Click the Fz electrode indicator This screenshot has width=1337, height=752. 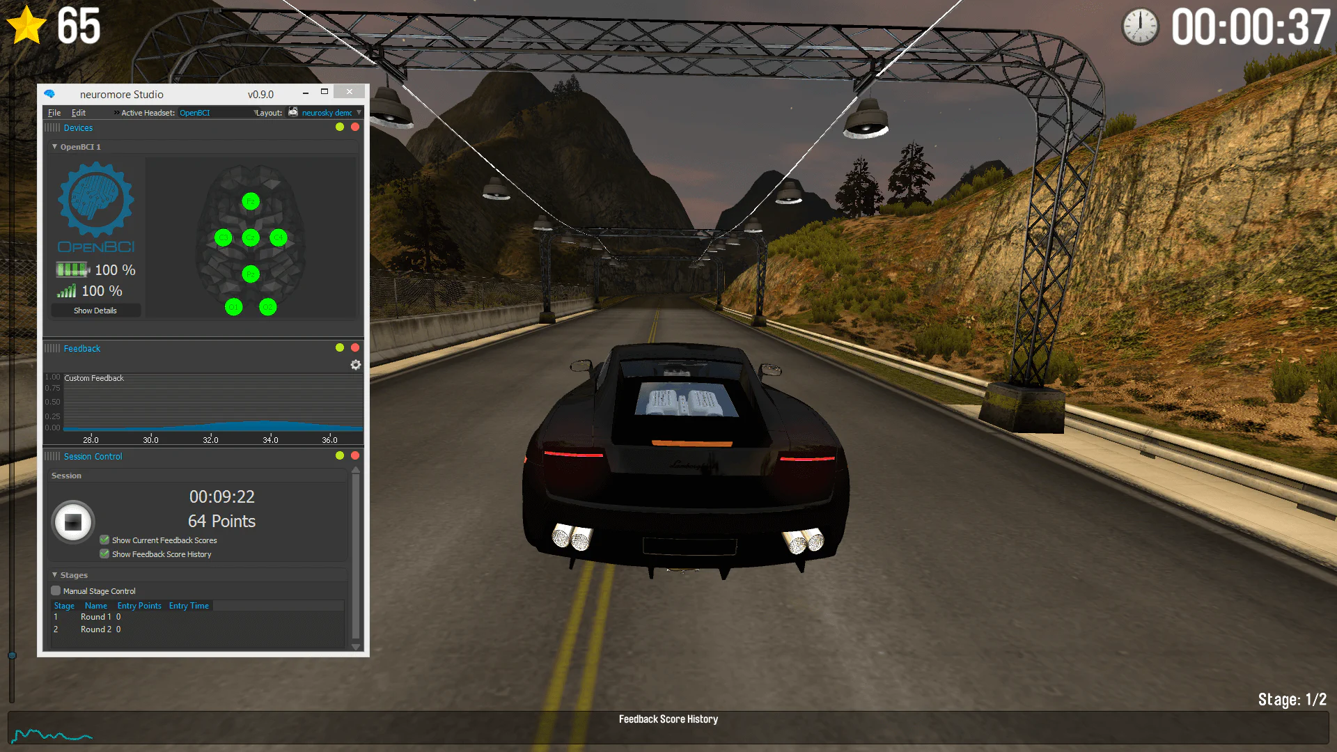(251, 202)
